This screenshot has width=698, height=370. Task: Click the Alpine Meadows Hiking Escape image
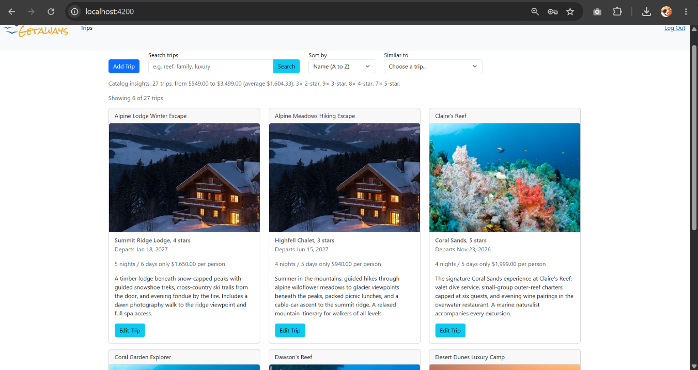click(345, 178)
